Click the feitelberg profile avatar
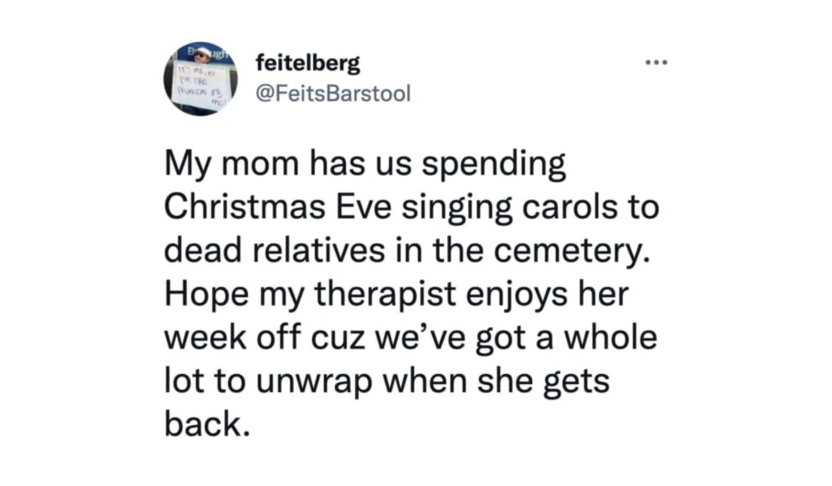The height and width of the screenshot is (486, 832). pos(200,79)
